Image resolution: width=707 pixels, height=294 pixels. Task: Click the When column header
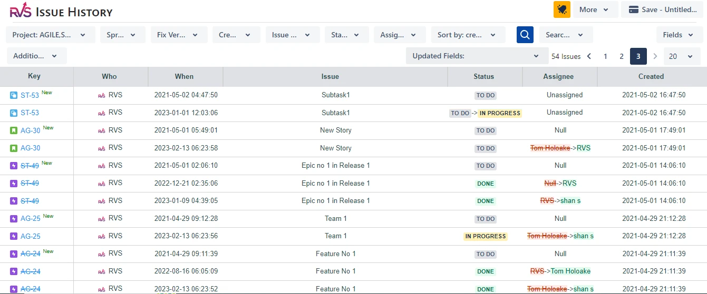coord(185,76)
